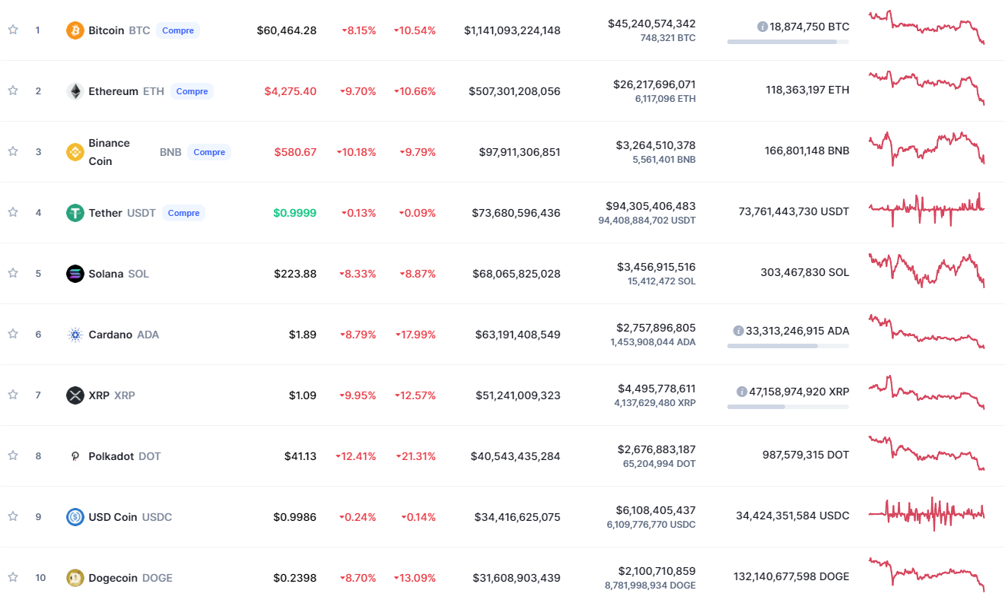
Task: Star Dogecoin for watchlist
Action: point(13,577)
